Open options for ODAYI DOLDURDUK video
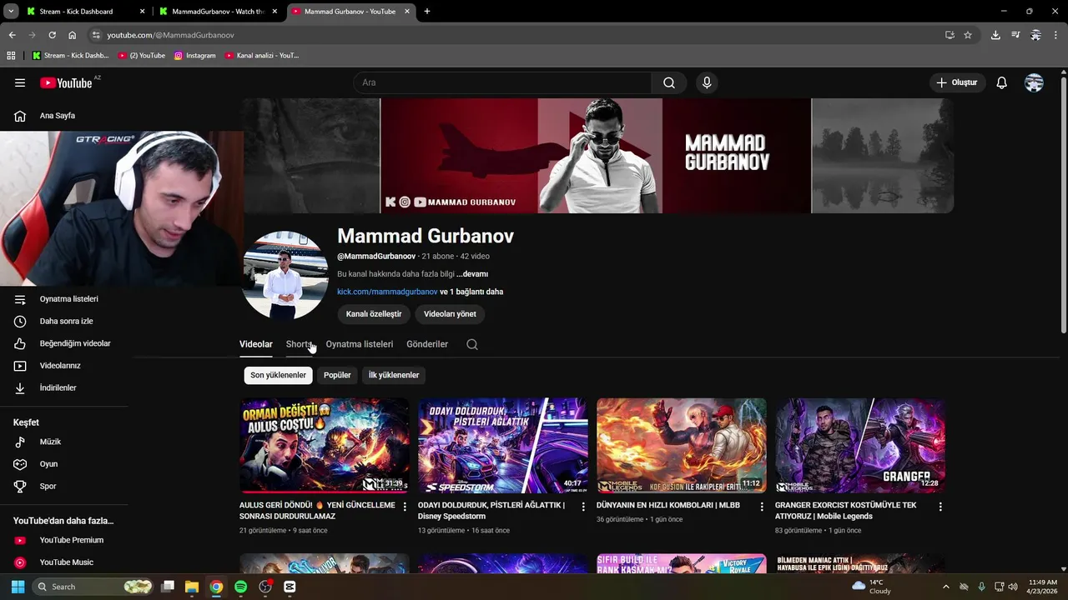This screenshot has width=1068, height=600. click(x=583, y=507)
